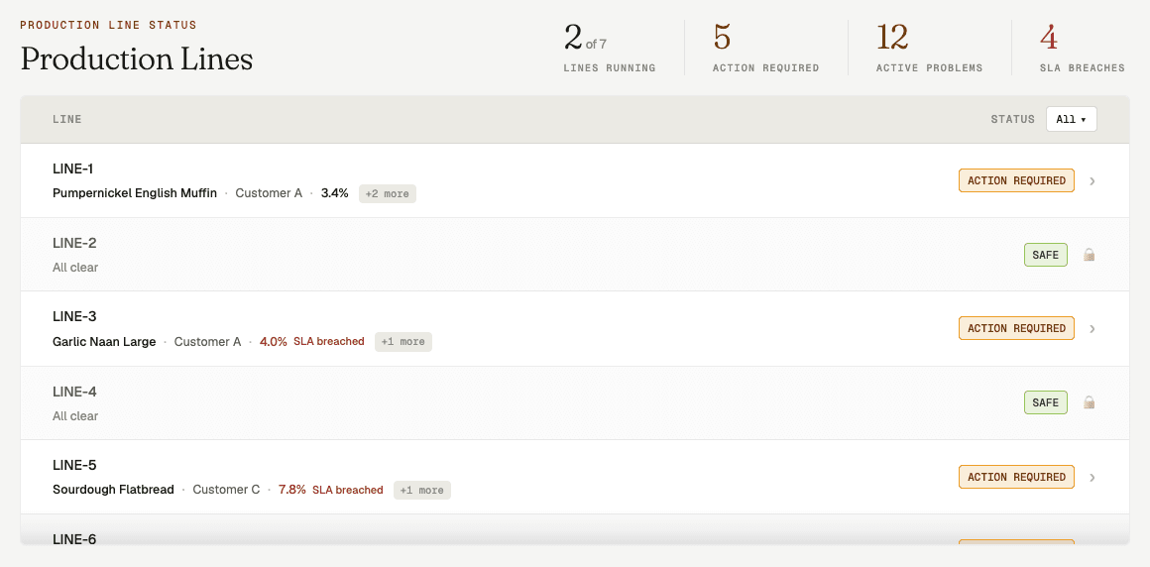The width and height of the screenshot is (1150, 567).
Task: Select the LINE-1 row title
Action: 73,169
